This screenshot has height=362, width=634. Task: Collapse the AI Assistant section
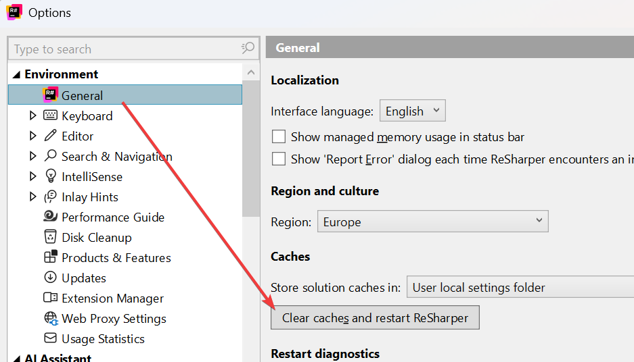17,359
